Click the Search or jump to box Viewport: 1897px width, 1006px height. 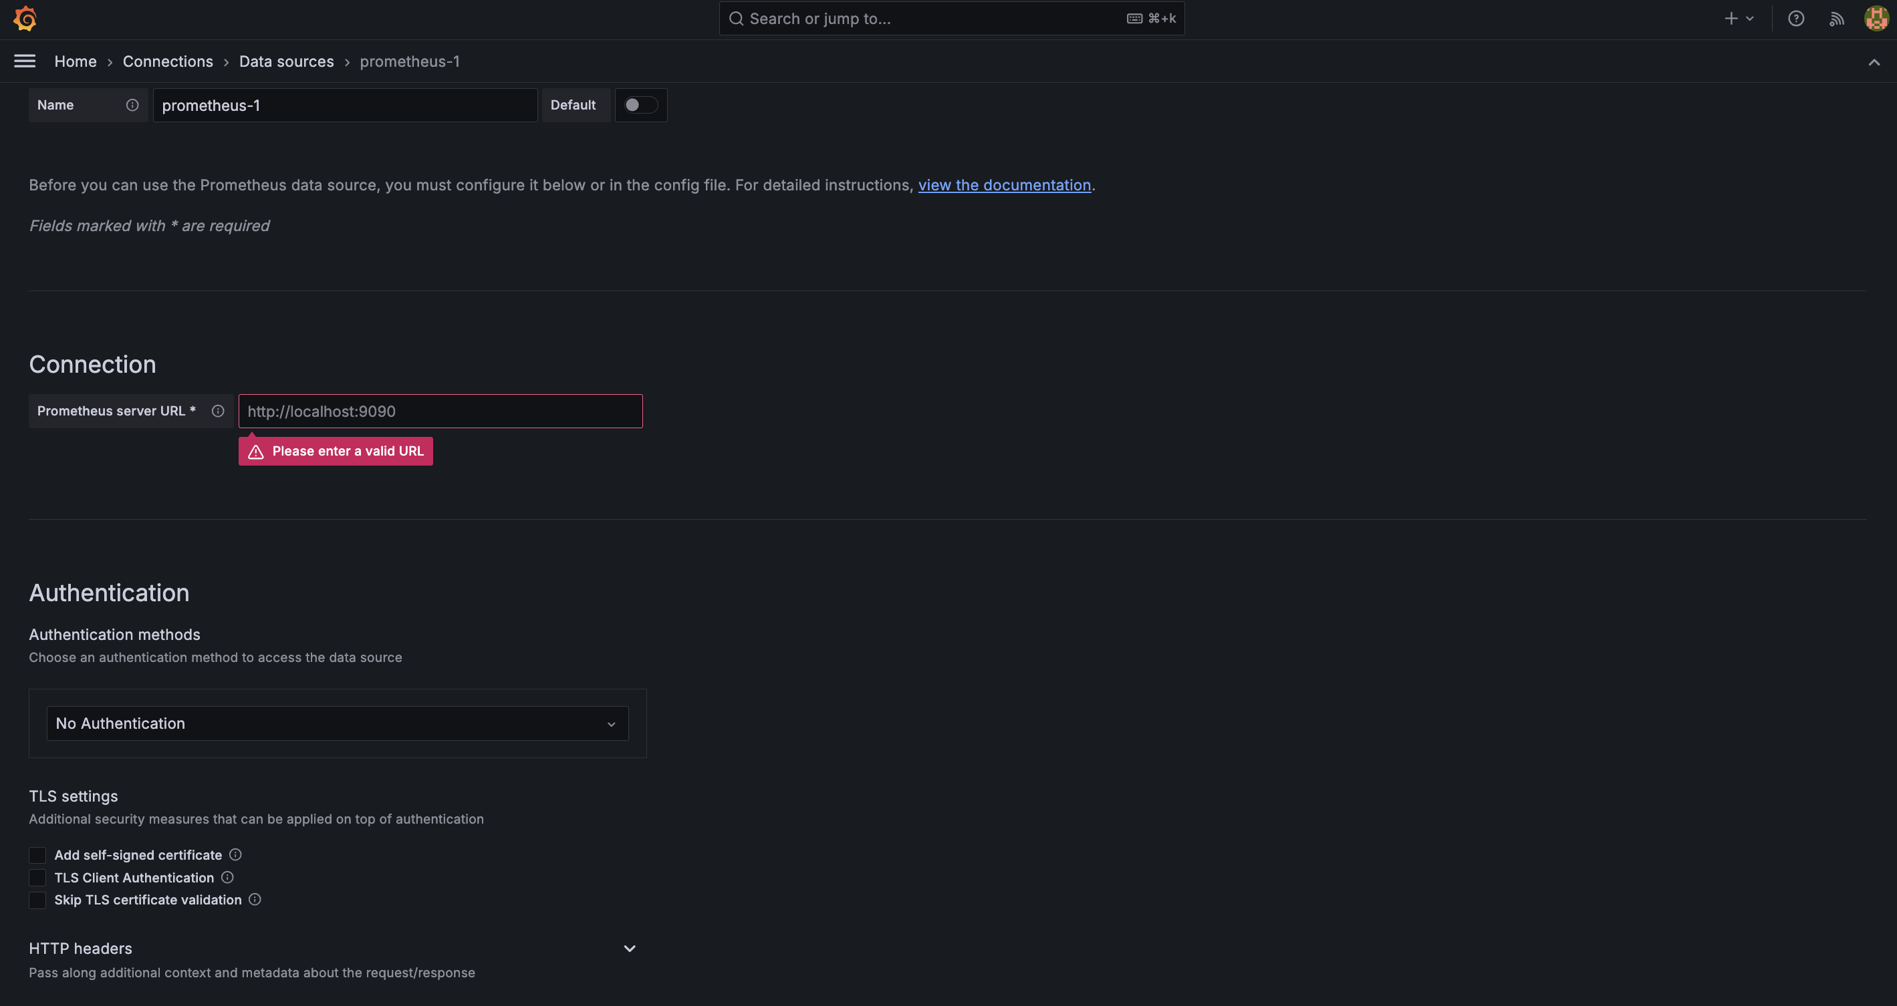[951, 19]
